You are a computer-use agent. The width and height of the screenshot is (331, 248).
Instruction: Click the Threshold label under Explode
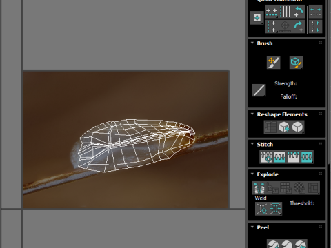(302, 203)
